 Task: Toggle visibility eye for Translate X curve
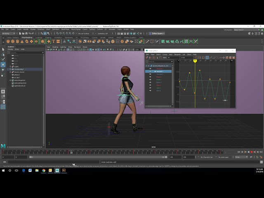click(150, 69)
